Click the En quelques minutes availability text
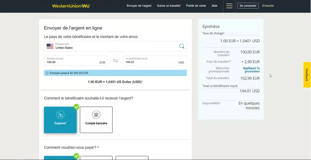 [249, 105]
